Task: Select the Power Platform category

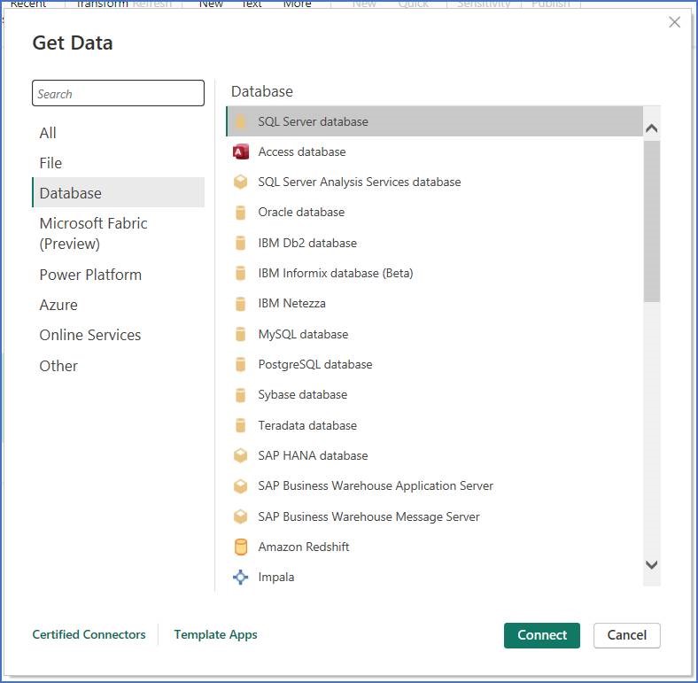Action: (118, 275)
